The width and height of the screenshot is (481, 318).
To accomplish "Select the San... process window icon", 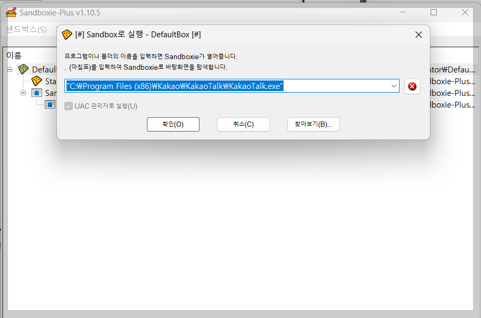I will (x=37, y=93).
